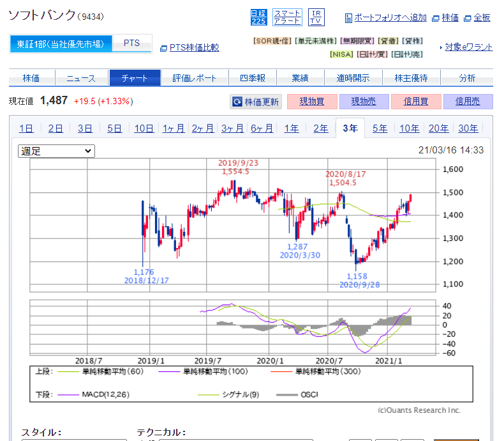The image size is (504, 441).
Task: Open the 対象eワラント link
Action: [x=469, y=47]
